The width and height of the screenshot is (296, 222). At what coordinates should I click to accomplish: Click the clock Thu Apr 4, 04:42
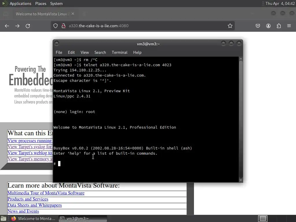click(280, 3)
